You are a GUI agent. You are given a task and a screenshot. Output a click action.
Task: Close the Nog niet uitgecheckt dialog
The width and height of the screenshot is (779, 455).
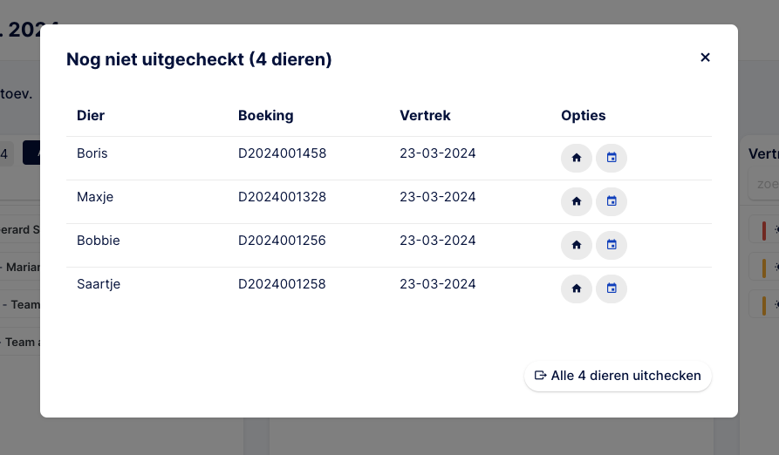click(x=705, y=58)
